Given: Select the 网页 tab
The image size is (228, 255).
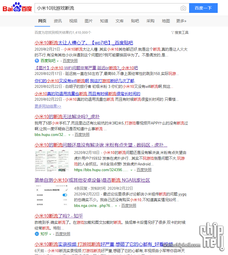Looking at the screenshot, I should click(42, 21).
